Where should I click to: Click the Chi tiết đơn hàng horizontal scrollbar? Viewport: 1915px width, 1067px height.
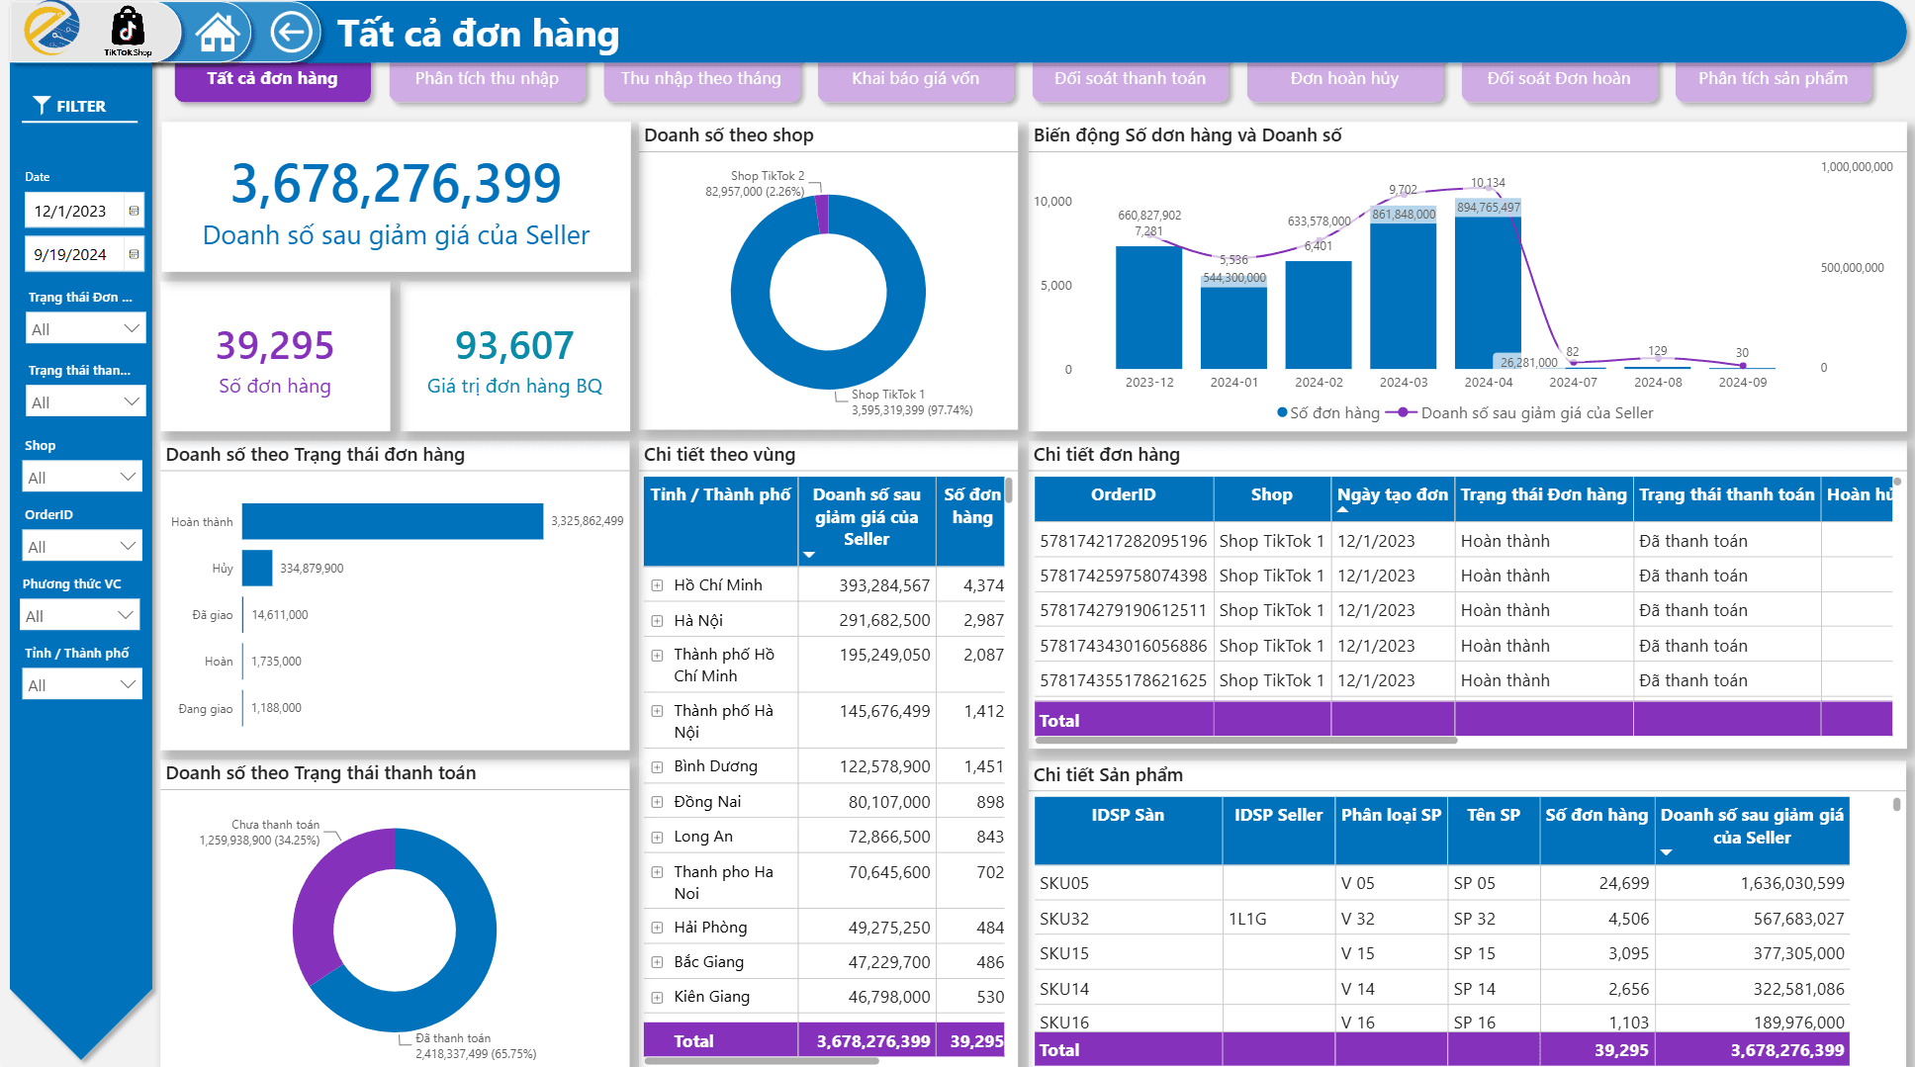(x=1246, y=740)
